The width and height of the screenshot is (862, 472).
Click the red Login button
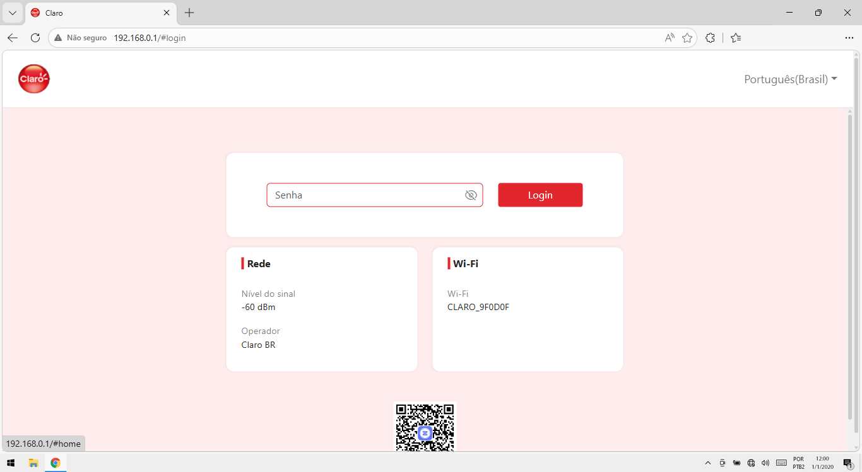[540, 195]
